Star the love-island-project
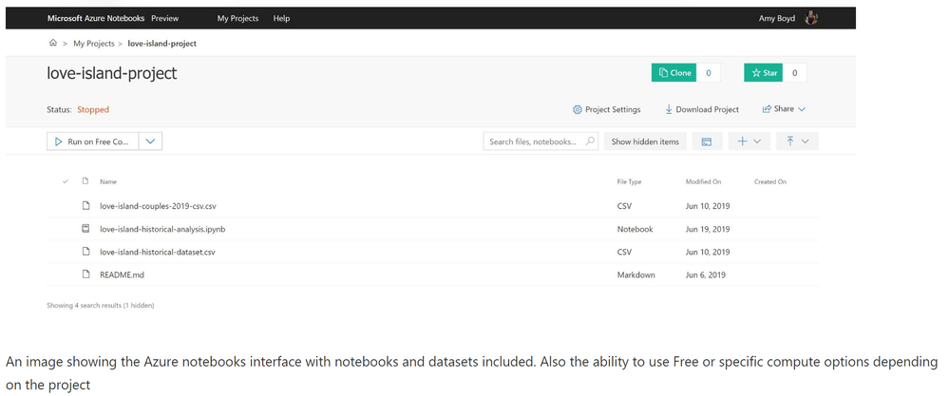Image resolution: width=949 pixels, height=396 pixels. pos(763,73)
